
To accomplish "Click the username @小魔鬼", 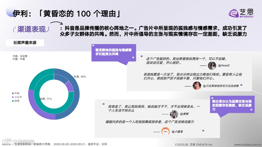I will [x=177, y=131].
